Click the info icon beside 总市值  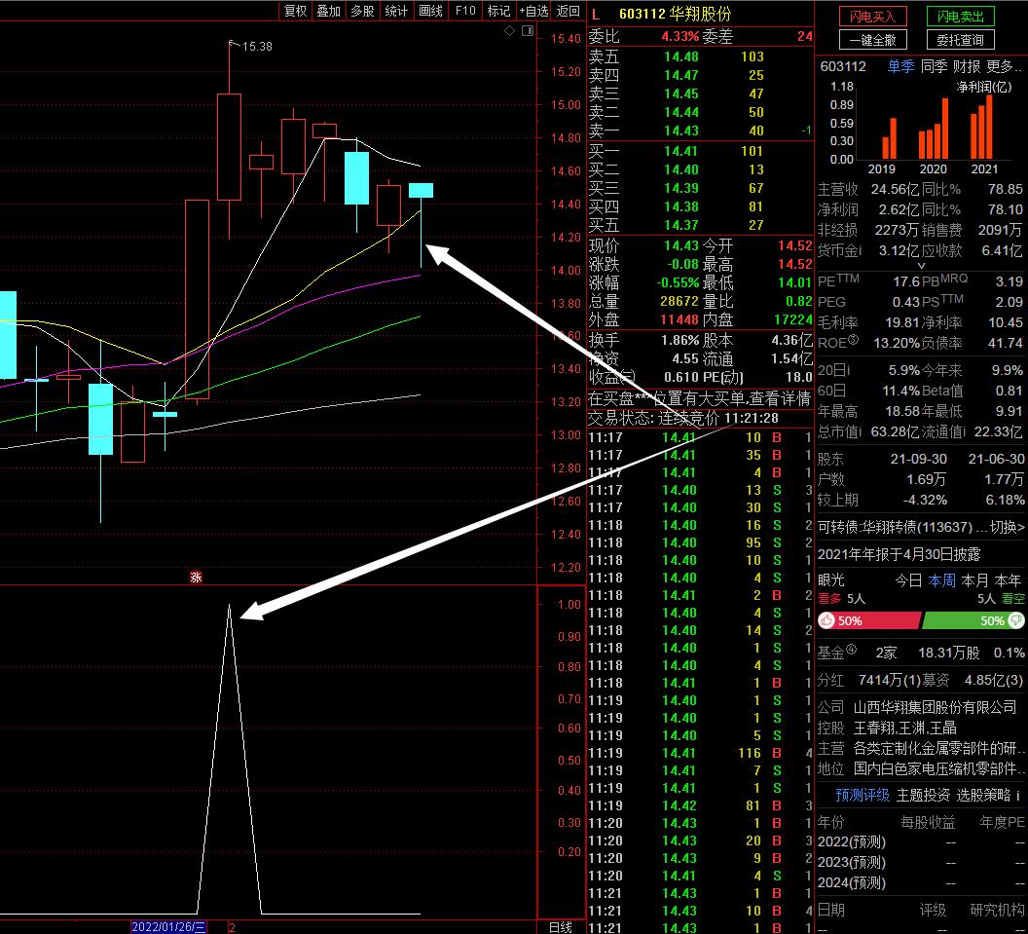pyautogui.click(x=863, y=431)
